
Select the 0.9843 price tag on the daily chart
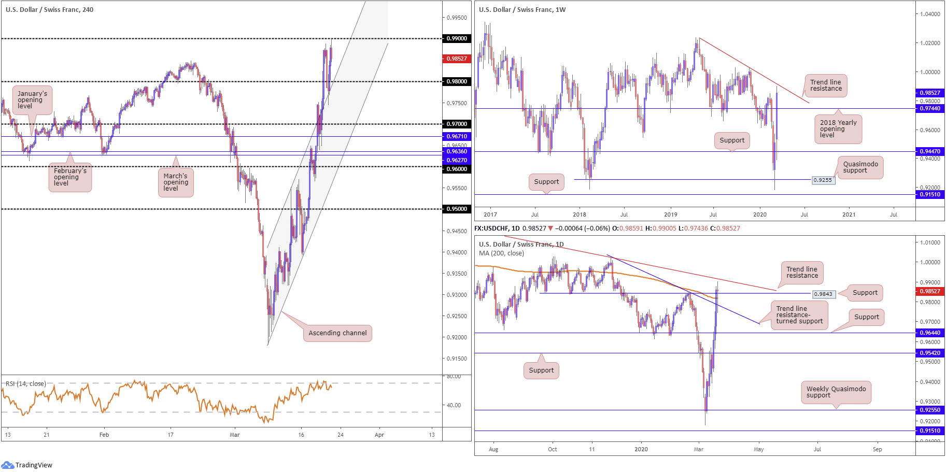click(x=823, y=294)
